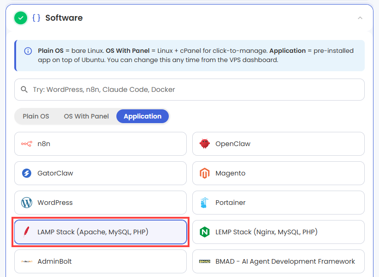Focus the software search input field
This screenshot has width=379, height=277.
pyautogui.click(x=189, y=90)
